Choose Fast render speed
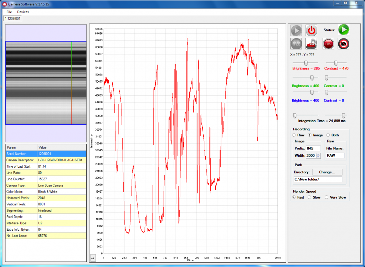Viewport: 365px width, 267px height. tap(294, 197)
